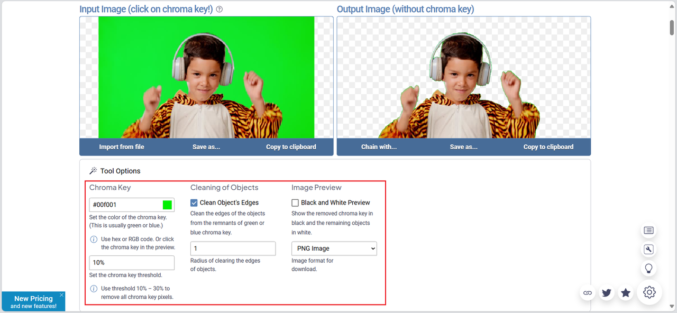677x313 pixels.
Task: Share via the Twitter bird icon
Action: [607, 292]
